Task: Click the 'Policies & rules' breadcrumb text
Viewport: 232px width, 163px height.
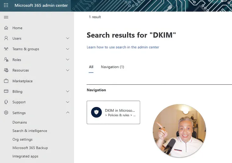Action: [119, 115]
